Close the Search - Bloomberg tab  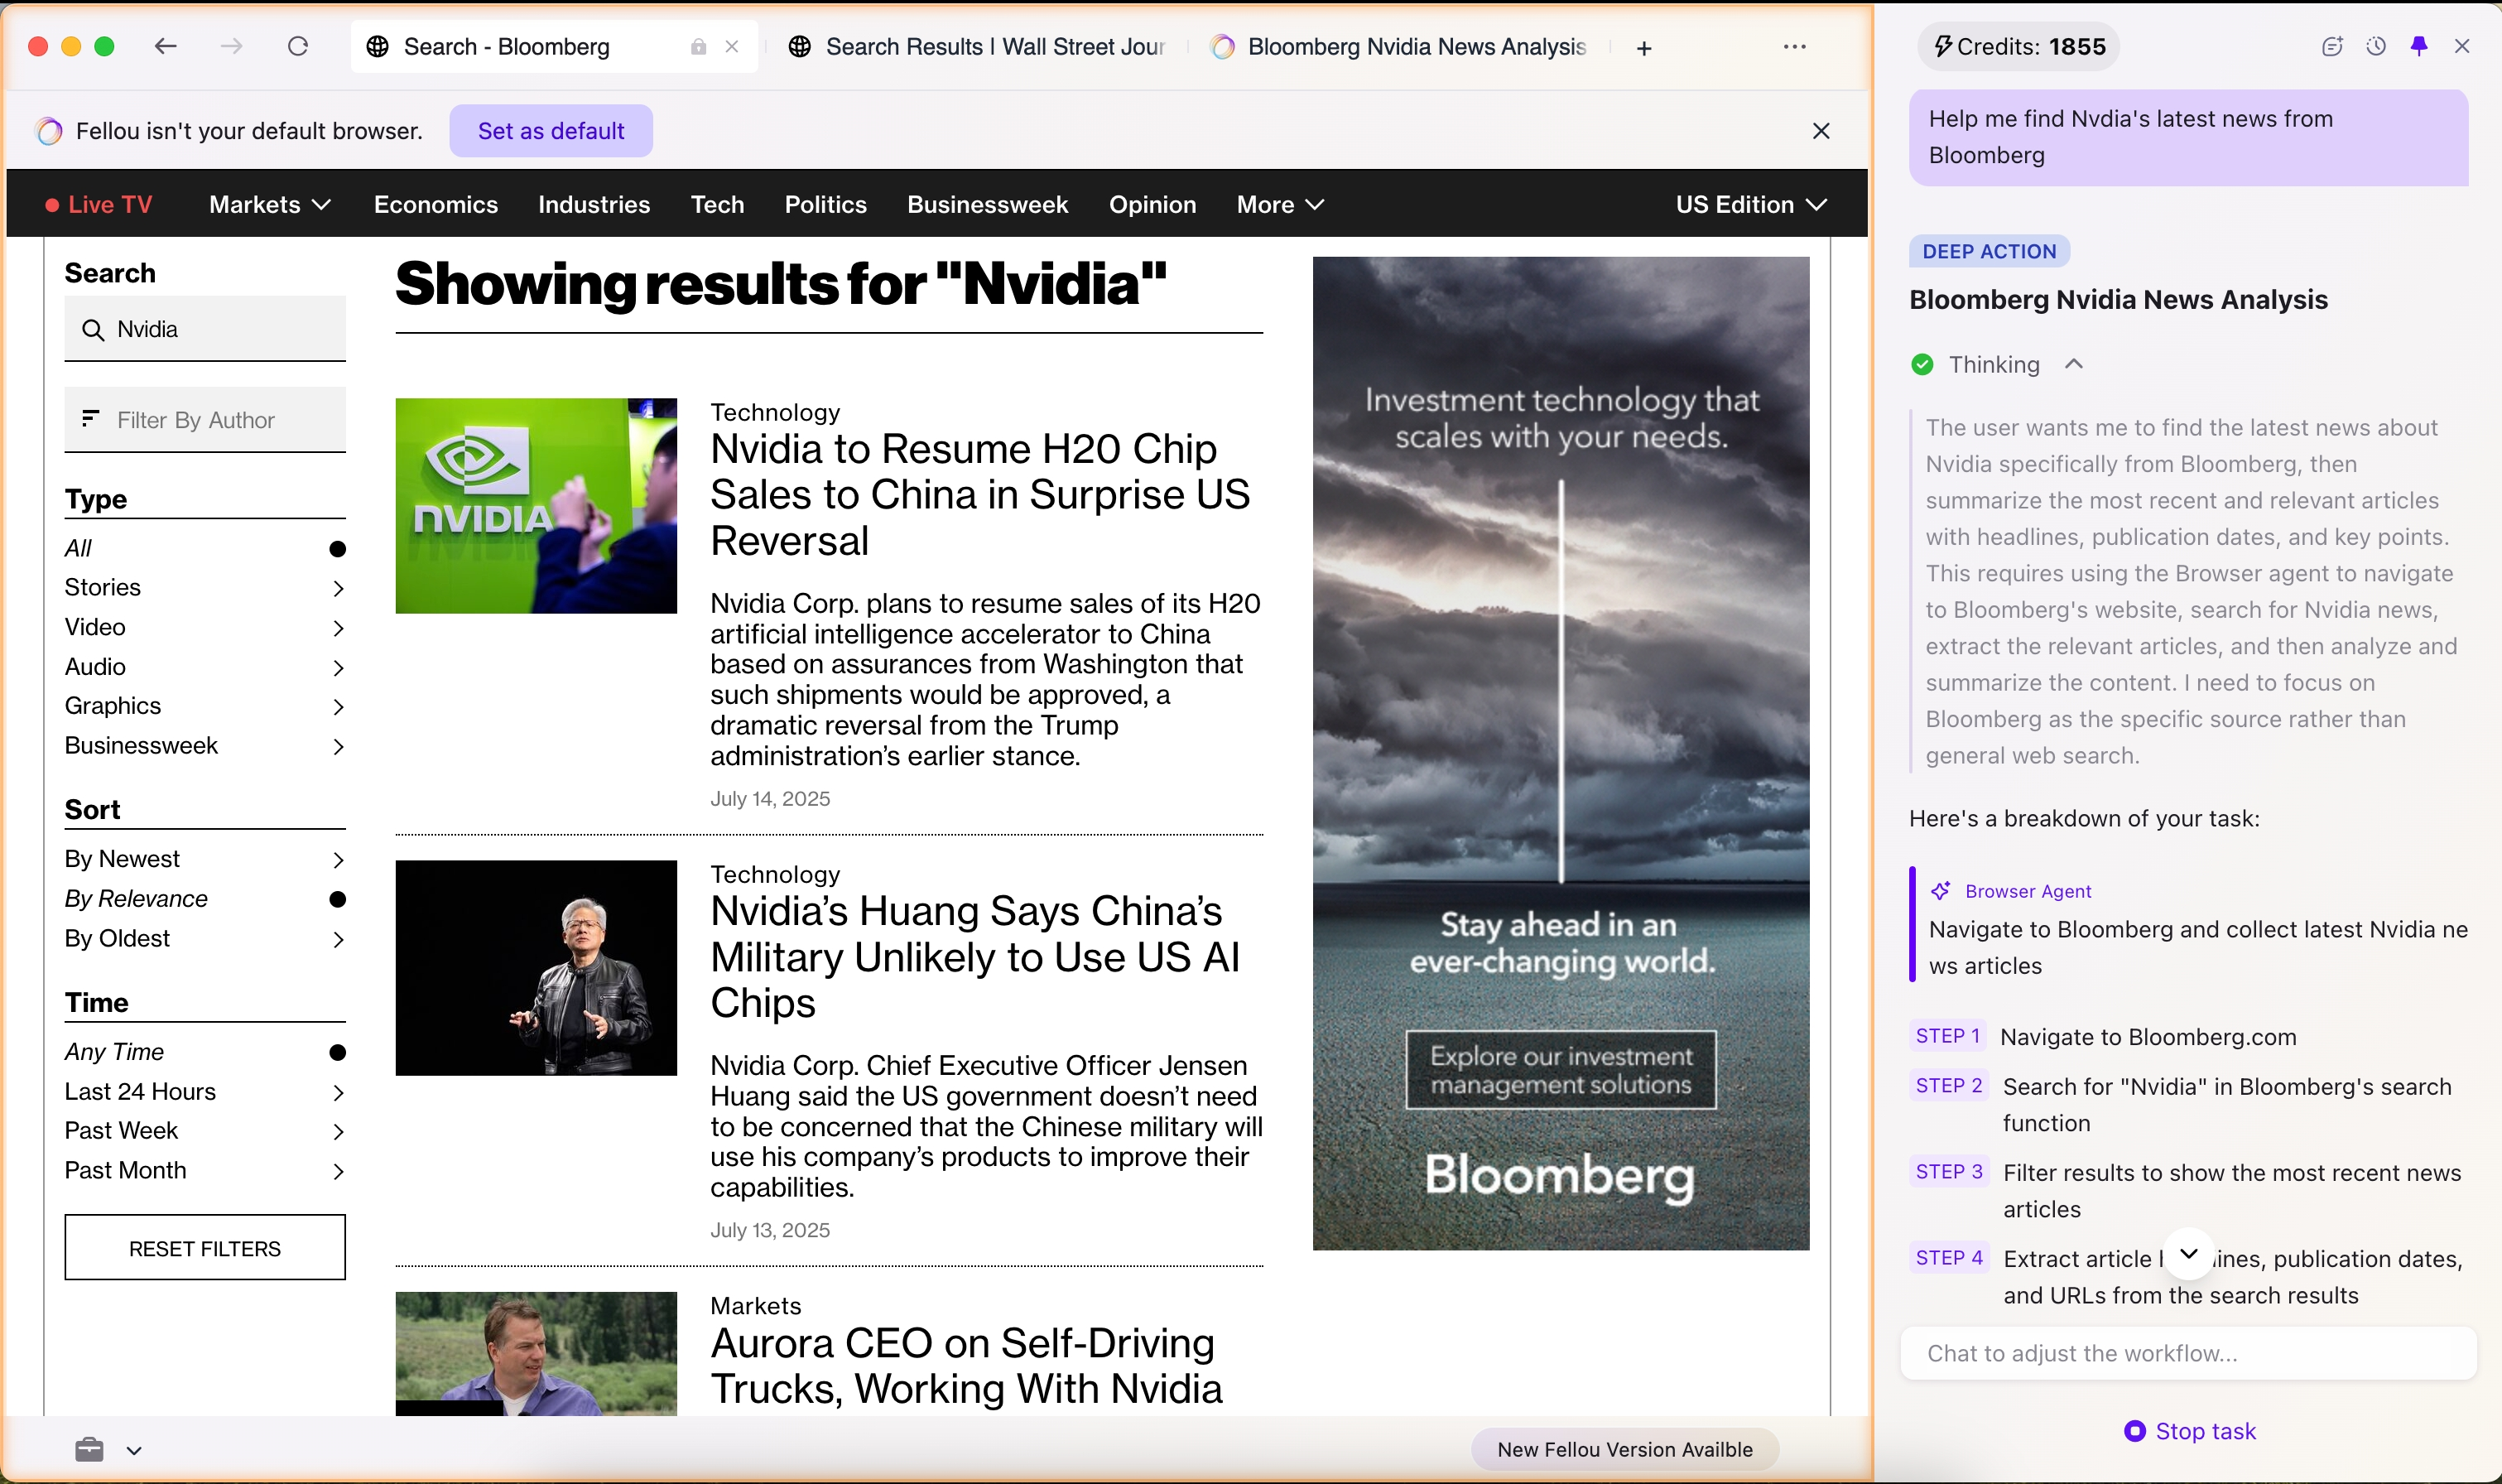click(732, 46)
